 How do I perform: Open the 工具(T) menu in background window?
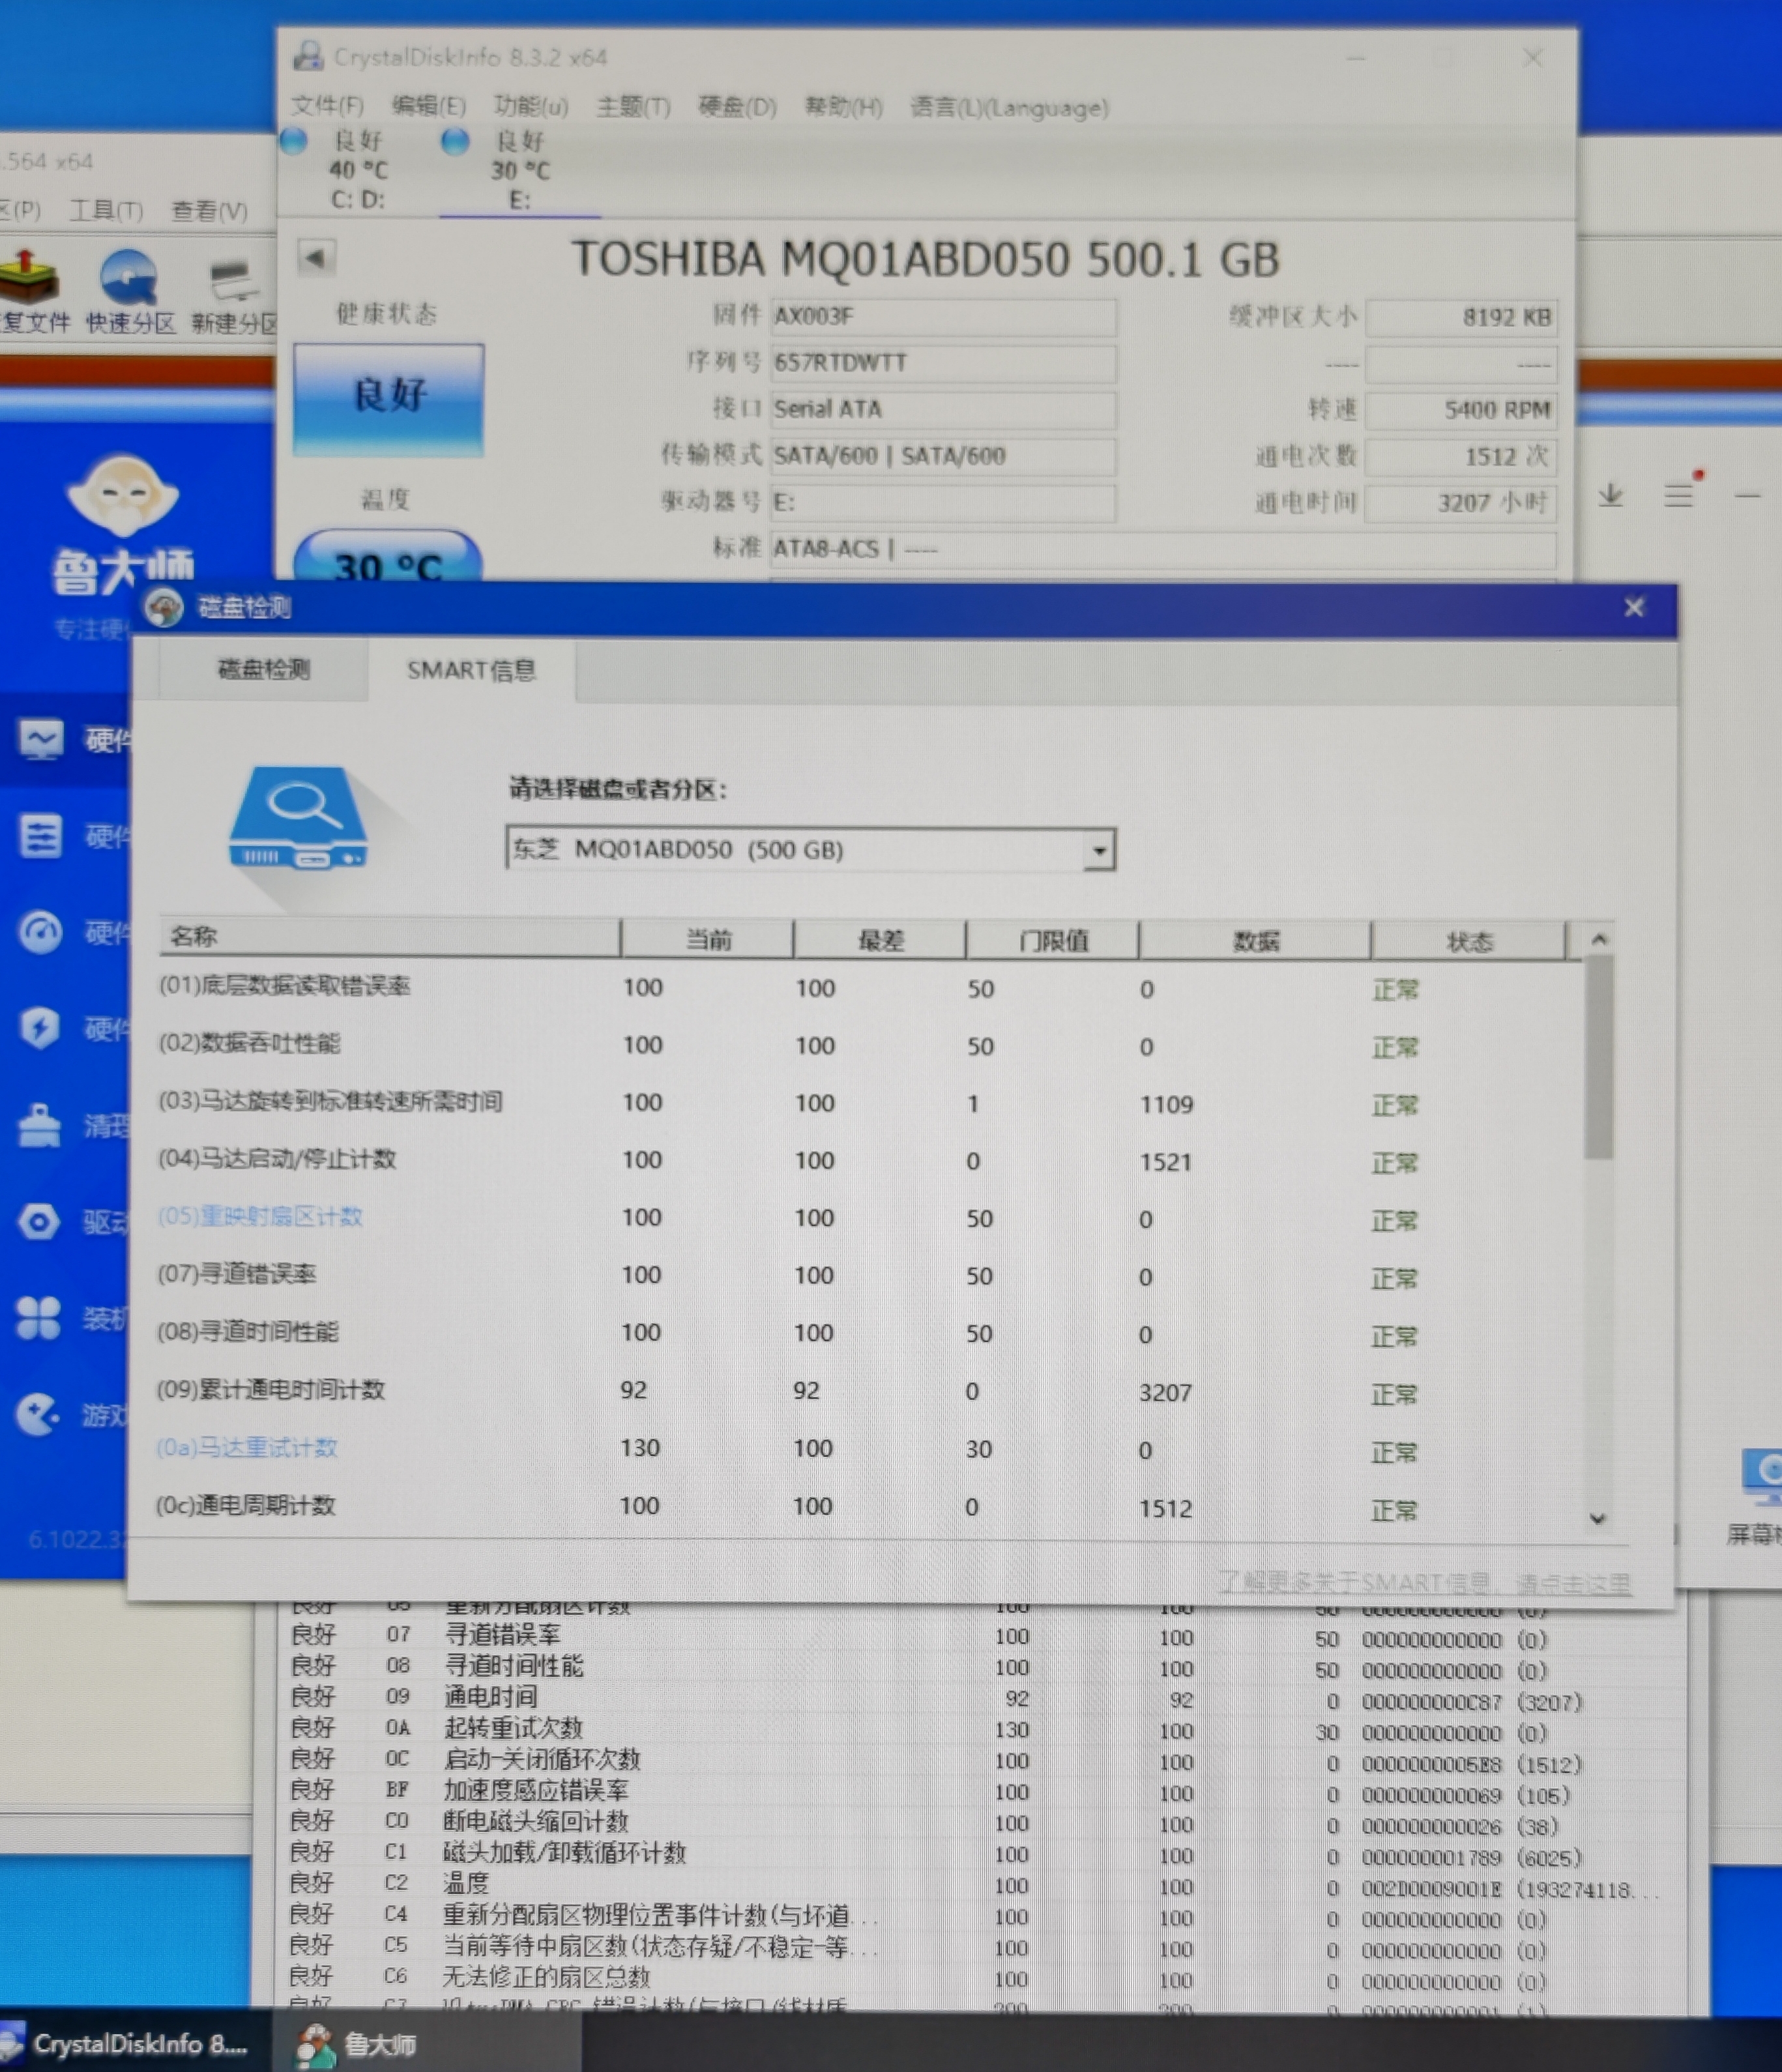click(x=105, y=210)
